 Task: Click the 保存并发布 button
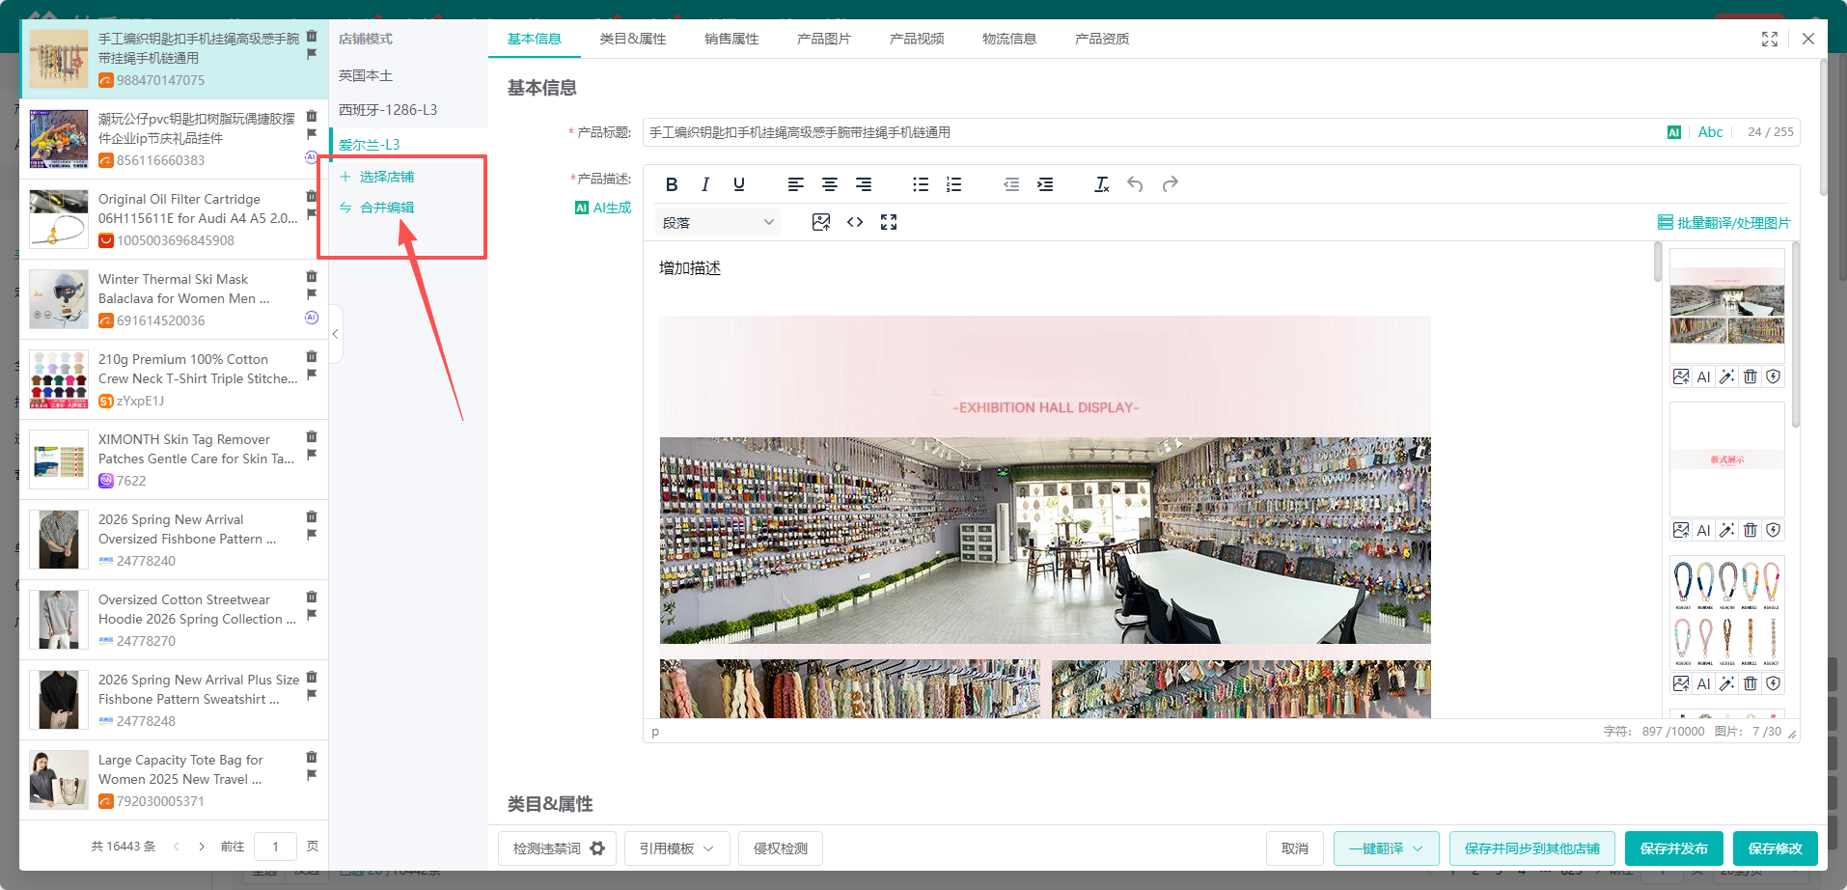click(x=1674, y=848)
